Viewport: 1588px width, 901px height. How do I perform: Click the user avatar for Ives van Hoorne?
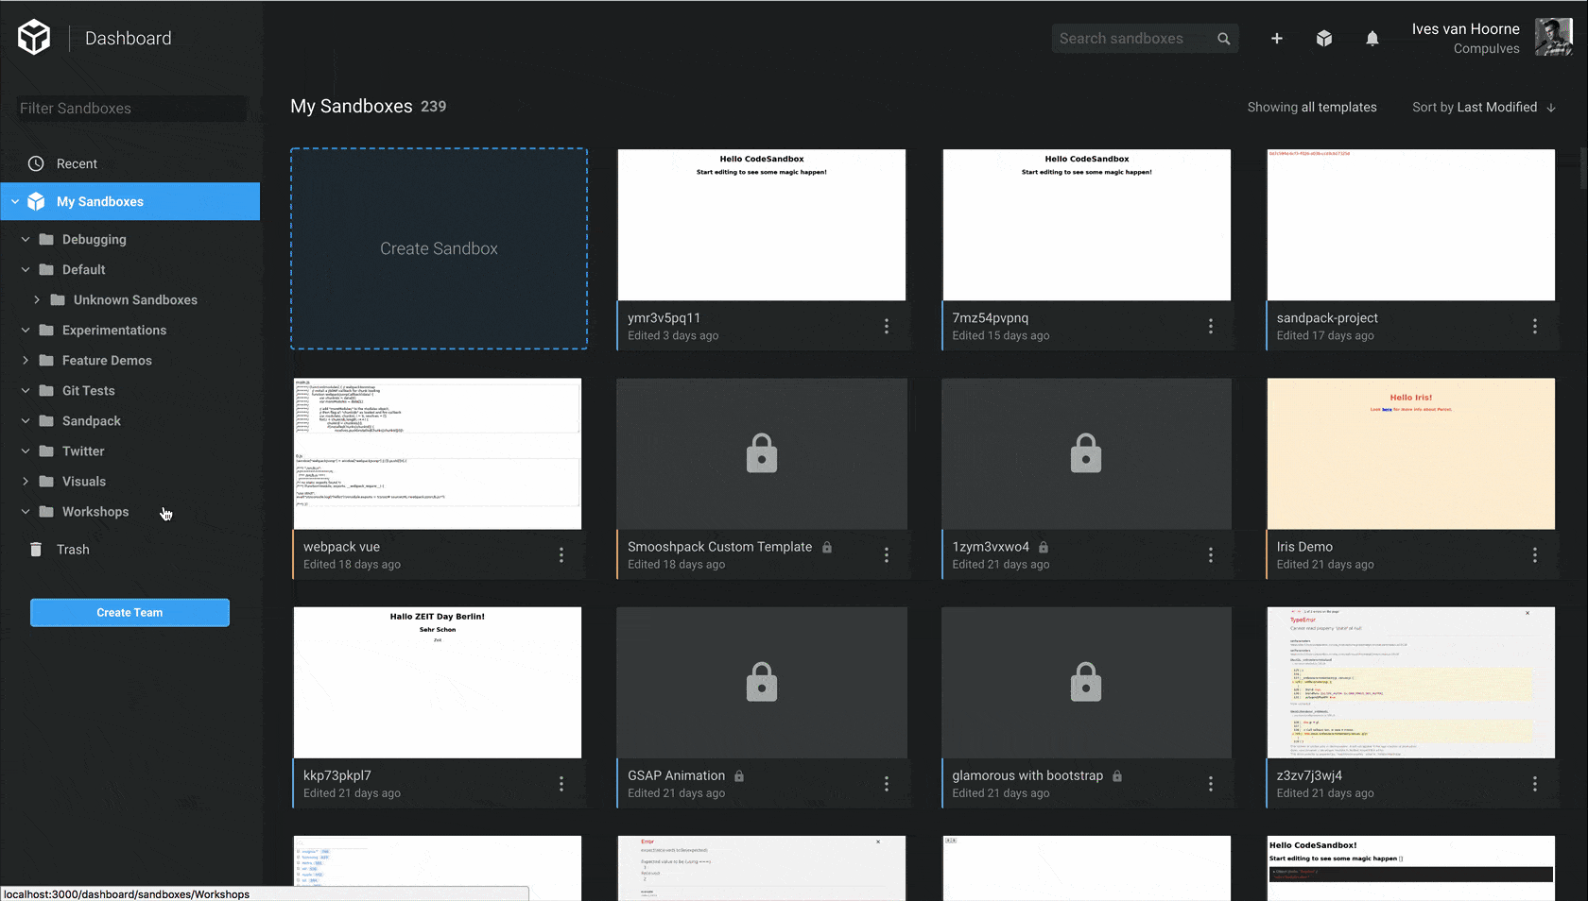(1553, 37)
